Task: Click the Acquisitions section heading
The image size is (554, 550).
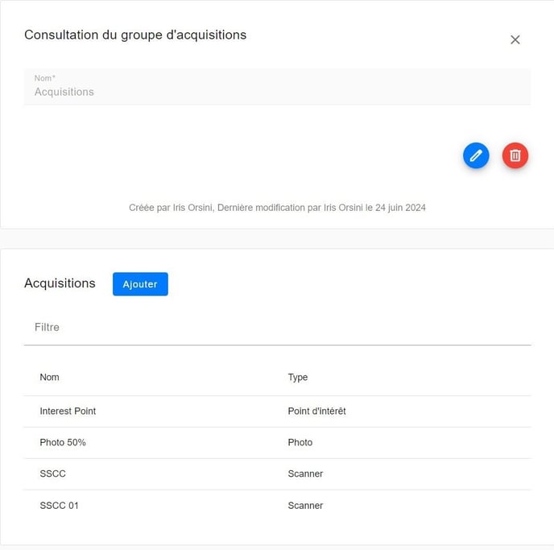Action: (60, 283)
